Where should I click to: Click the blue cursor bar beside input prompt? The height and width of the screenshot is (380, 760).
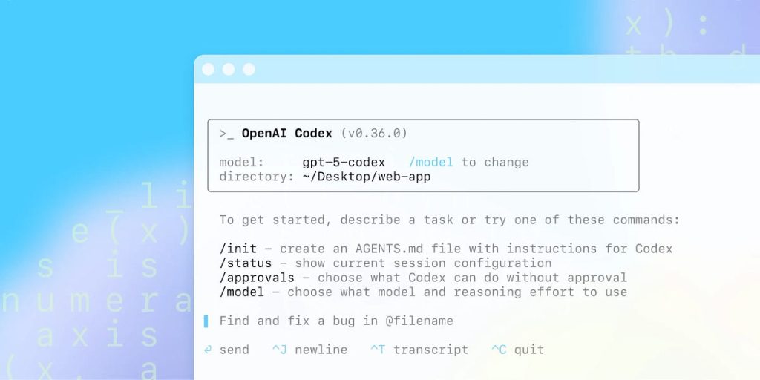click(x=206, y=321)
